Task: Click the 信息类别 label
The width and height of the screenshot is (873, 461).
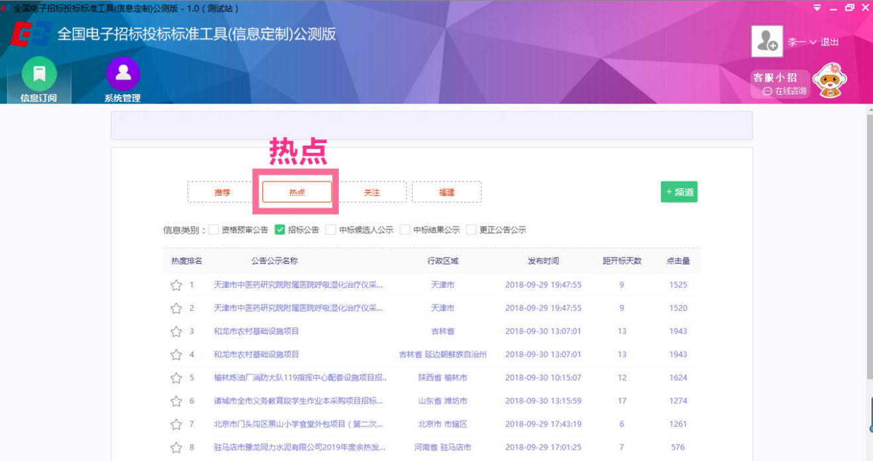Action: coord(183,230)
